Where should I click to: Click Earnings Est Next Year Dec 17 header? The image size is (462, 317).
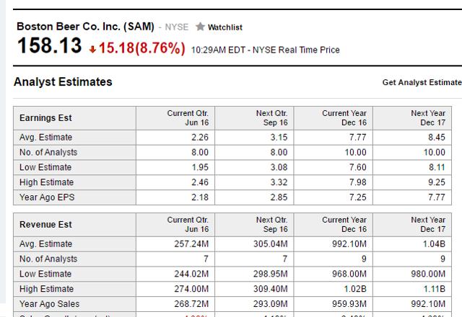(x=412, y=118)
